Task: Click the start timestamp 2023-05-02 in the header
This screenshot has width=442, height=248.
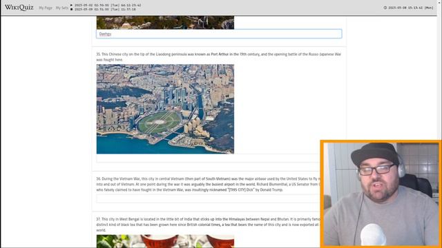Action: coord(108,5)
